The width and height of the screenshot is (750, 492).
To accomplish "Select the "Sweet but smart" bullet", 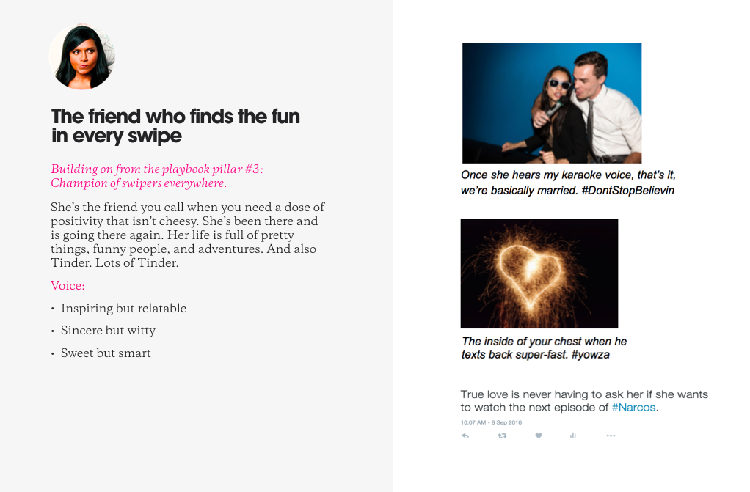I will tap(106, 353).
